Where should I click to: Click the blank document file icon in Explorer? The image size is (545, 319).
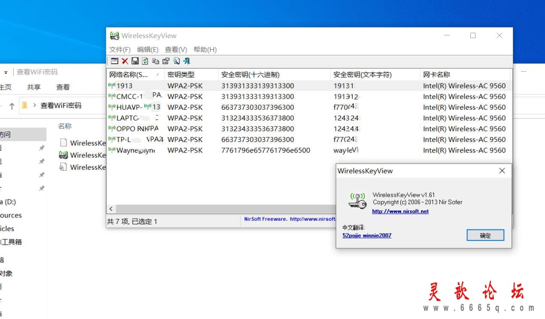(63, 142)
